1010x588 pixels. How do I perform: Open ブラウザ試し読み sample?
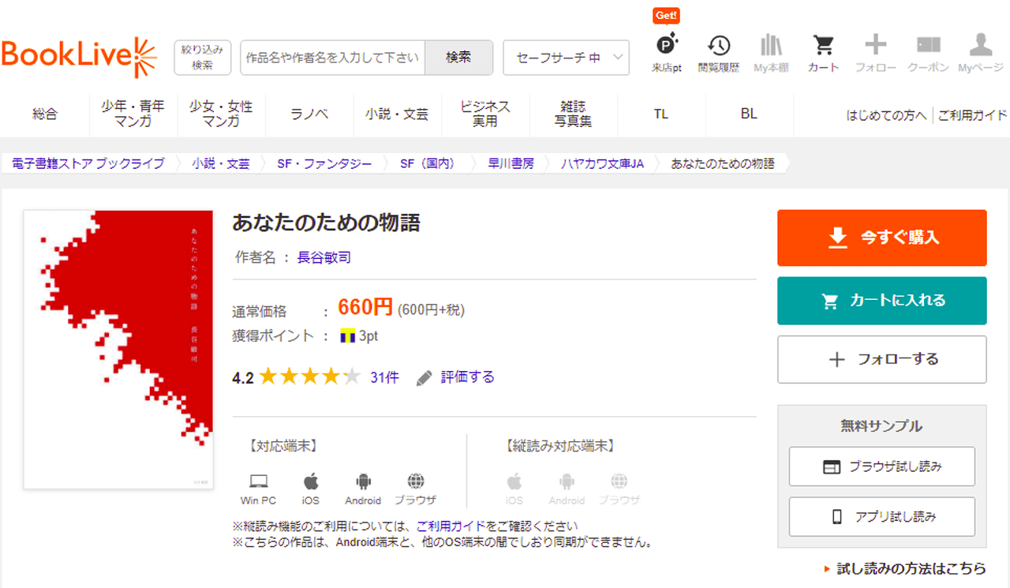[881, 466]
